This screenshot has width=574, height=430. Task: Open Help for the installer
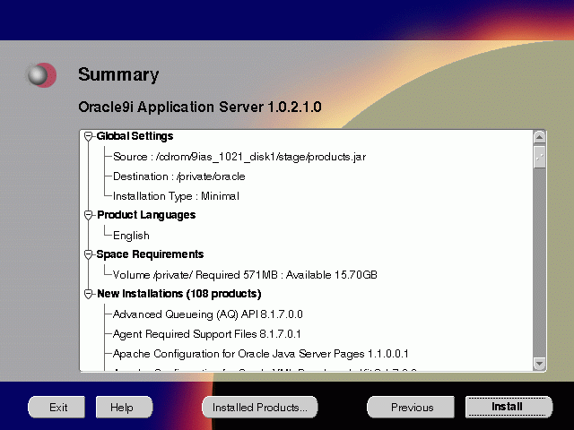[x=124, y=407]
